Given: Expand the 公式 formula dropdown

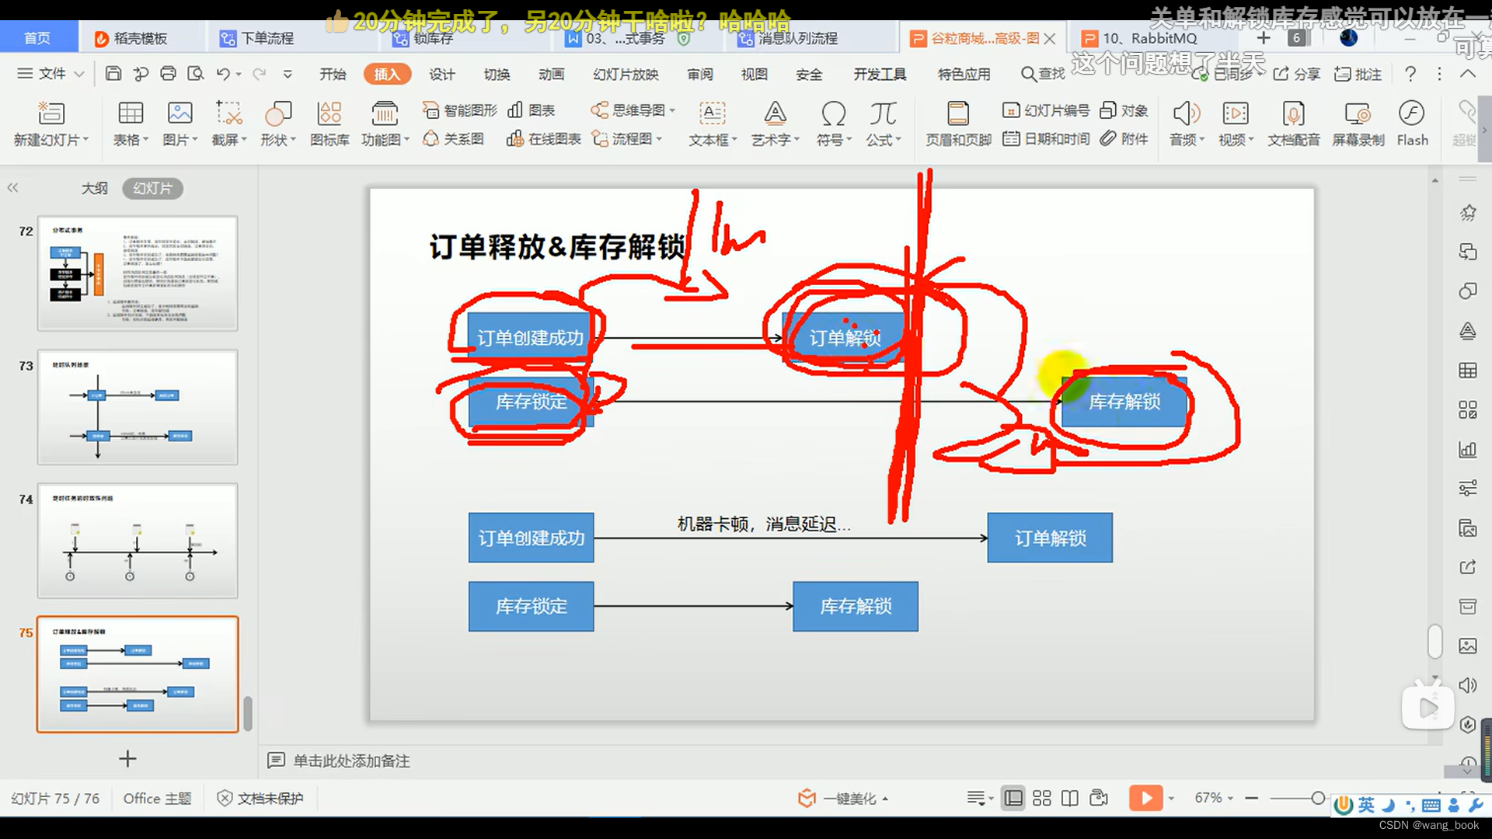Looking at the screenshot, I should coord(898,140).
